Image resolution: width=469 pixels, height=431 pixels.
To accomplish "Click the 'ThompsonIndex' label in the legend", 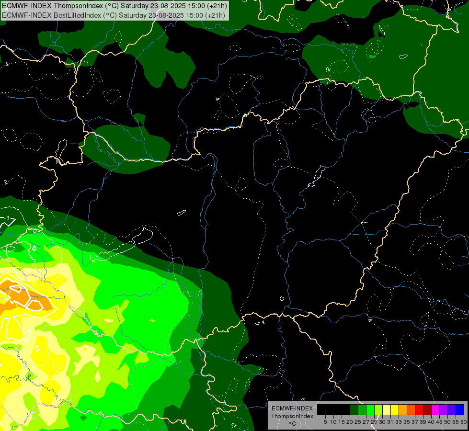I will [x=292, y=416].
